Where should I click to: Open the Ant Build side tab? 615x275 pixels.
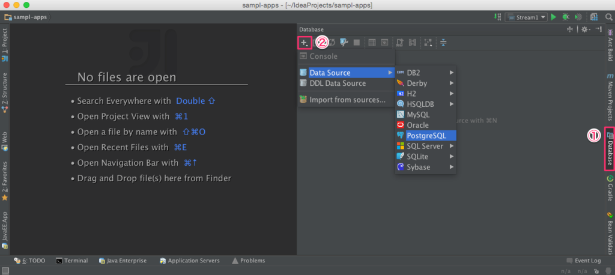pyautogui.click(x=610, y=44)
